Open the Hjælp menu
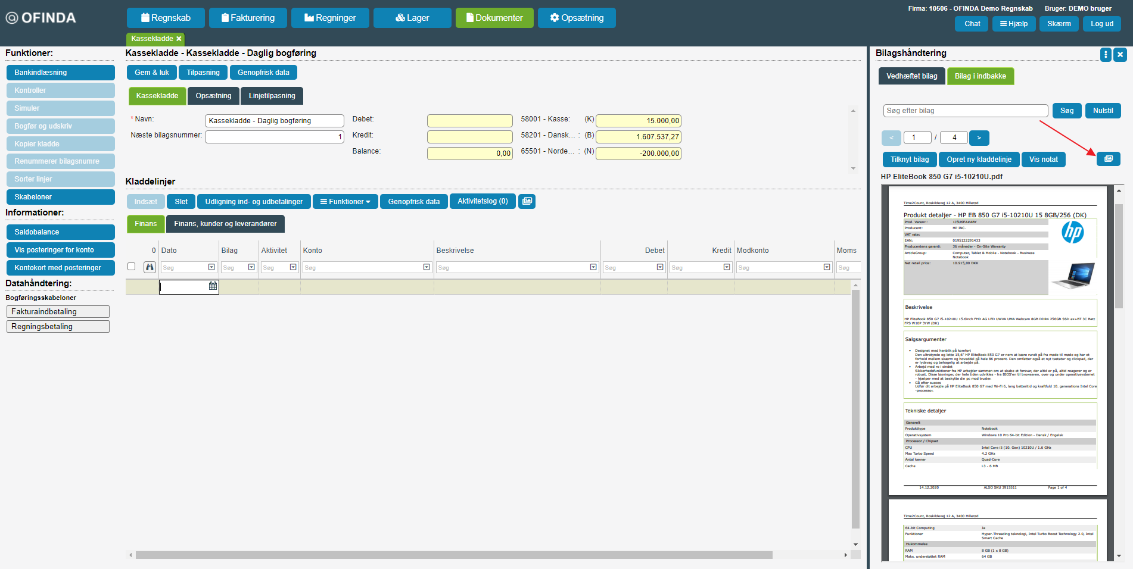 pyautogui.click(x=1014, y=24)
